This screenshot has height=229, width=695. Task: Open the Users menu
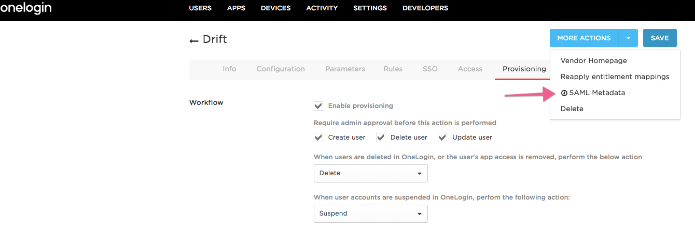(x=200, y=8)
